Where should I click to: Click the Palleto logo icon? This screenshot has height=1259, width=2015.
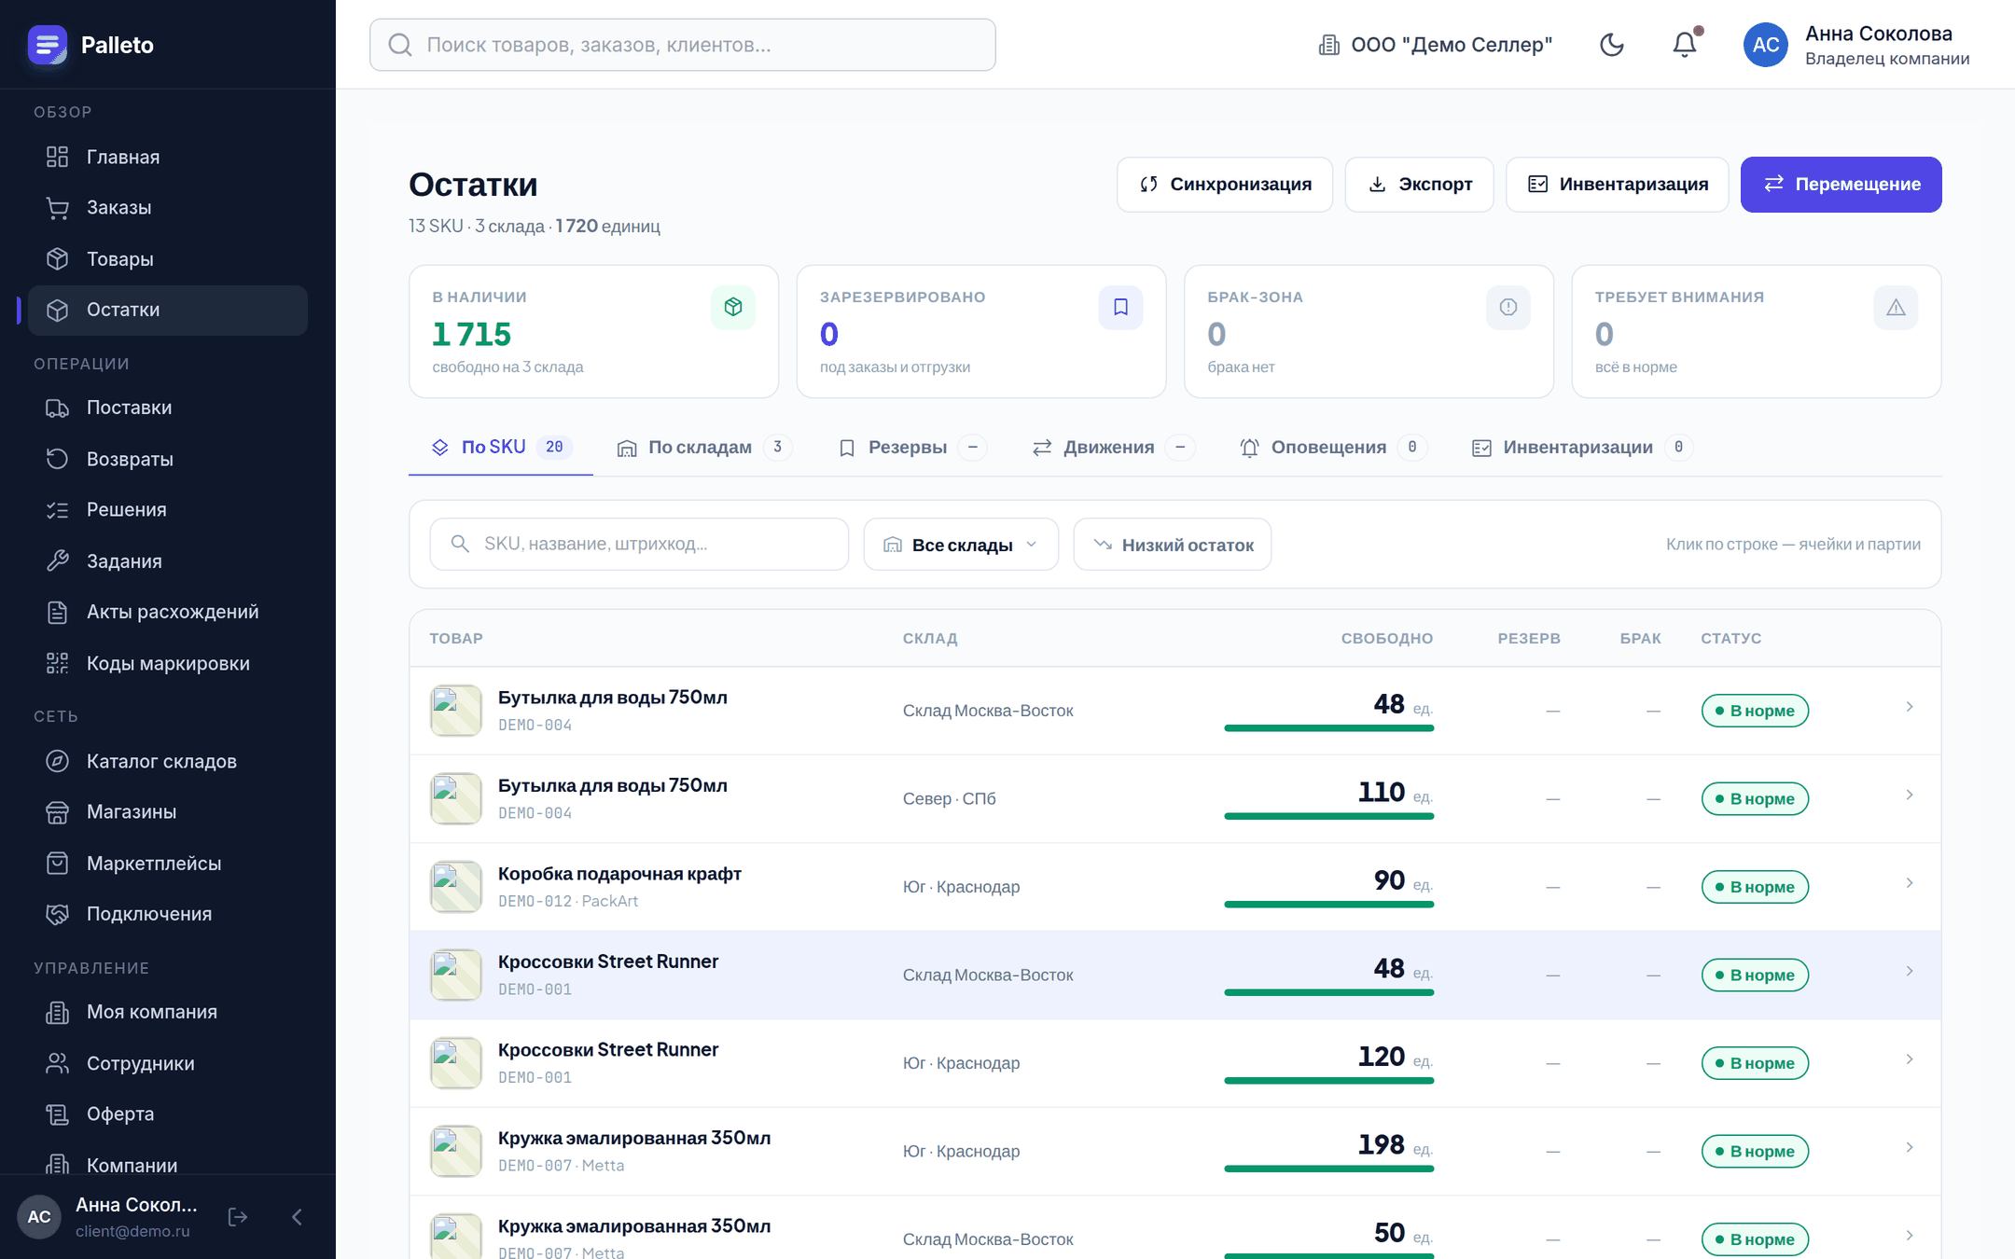tap(47, 45)
